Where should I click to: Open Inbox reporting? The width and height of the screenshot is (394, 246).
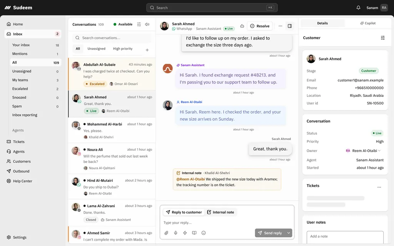point(35,115)
